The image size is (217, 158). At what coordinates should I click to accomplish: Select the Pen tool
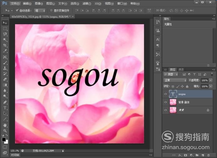tap(5, 102)
